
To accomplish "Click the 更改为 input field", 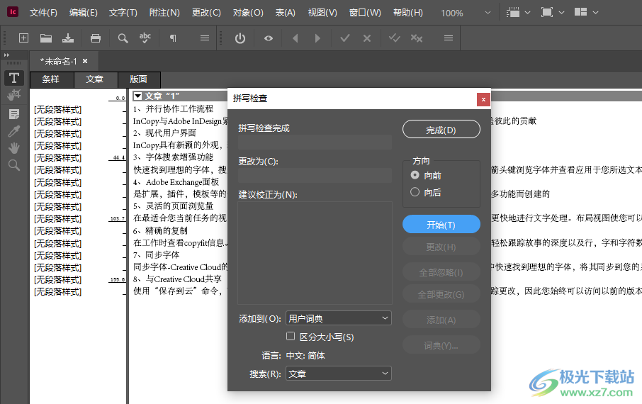I will pyautogui.click(x=315, y=175).
